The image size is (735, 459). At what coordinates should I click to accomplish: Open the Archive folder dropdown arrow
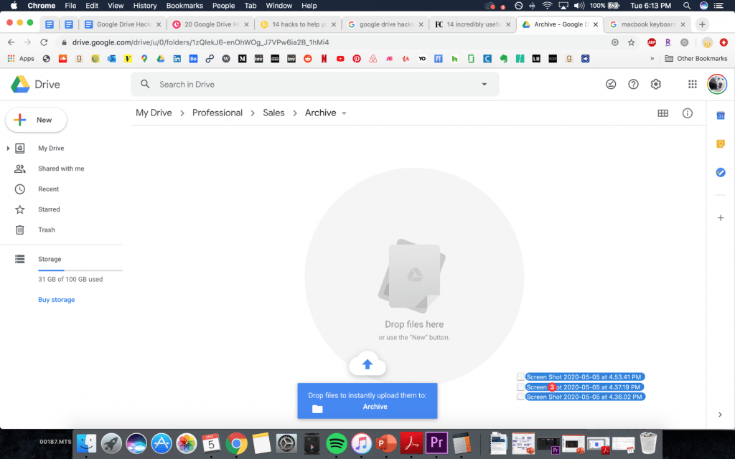(x=344, y=113)
